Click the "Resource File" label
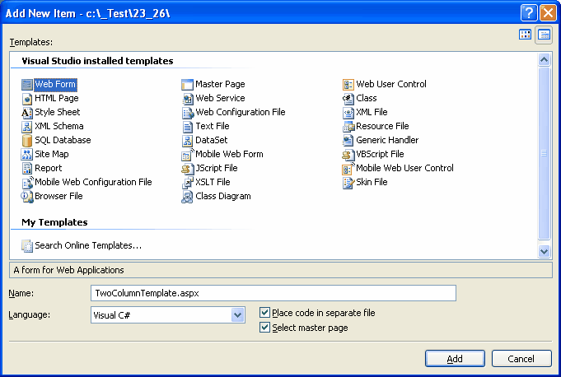The height and width of the screenshot is (377, 561). coord(382,126)
